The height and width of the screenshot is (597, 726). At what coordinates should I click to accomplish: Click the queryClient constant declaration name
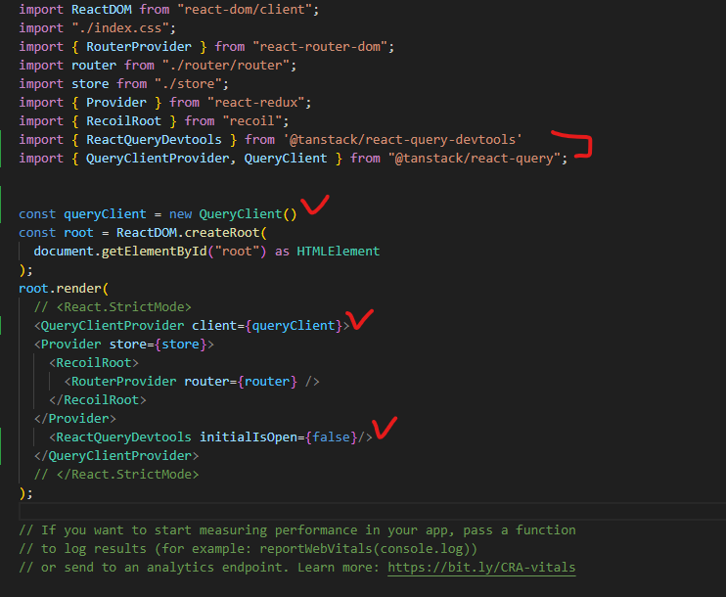105,214
